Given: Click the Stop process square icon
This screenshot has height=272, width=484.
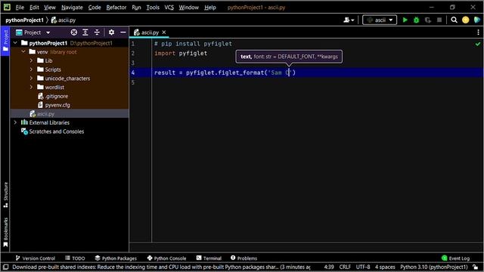Looking at the screenshot, I should (439, 20).
